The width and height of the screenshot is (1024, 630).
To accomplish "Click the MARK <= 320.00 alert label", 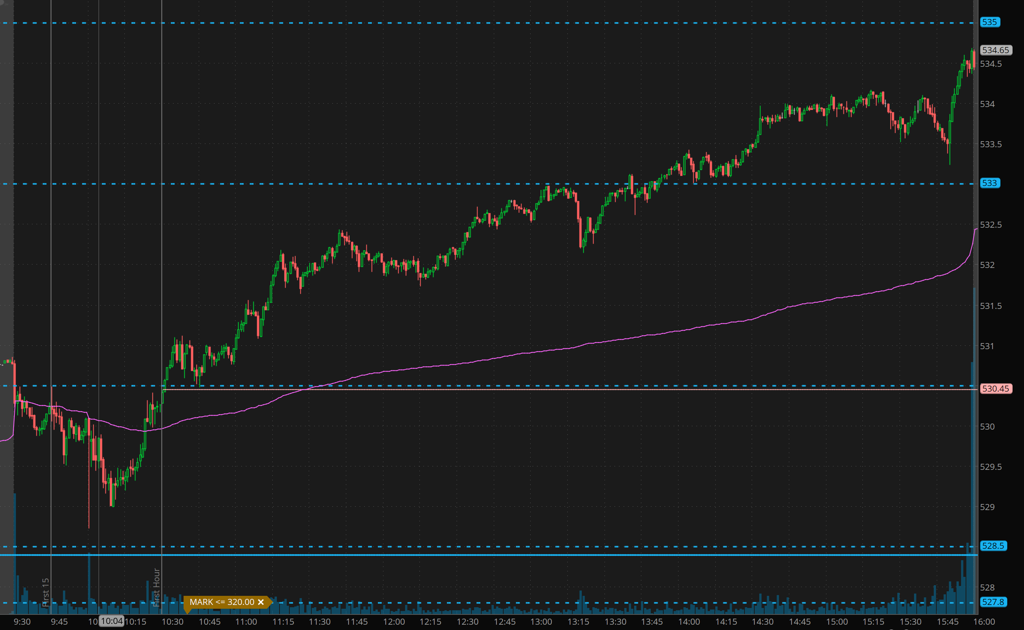I will (x=222, y=602).
